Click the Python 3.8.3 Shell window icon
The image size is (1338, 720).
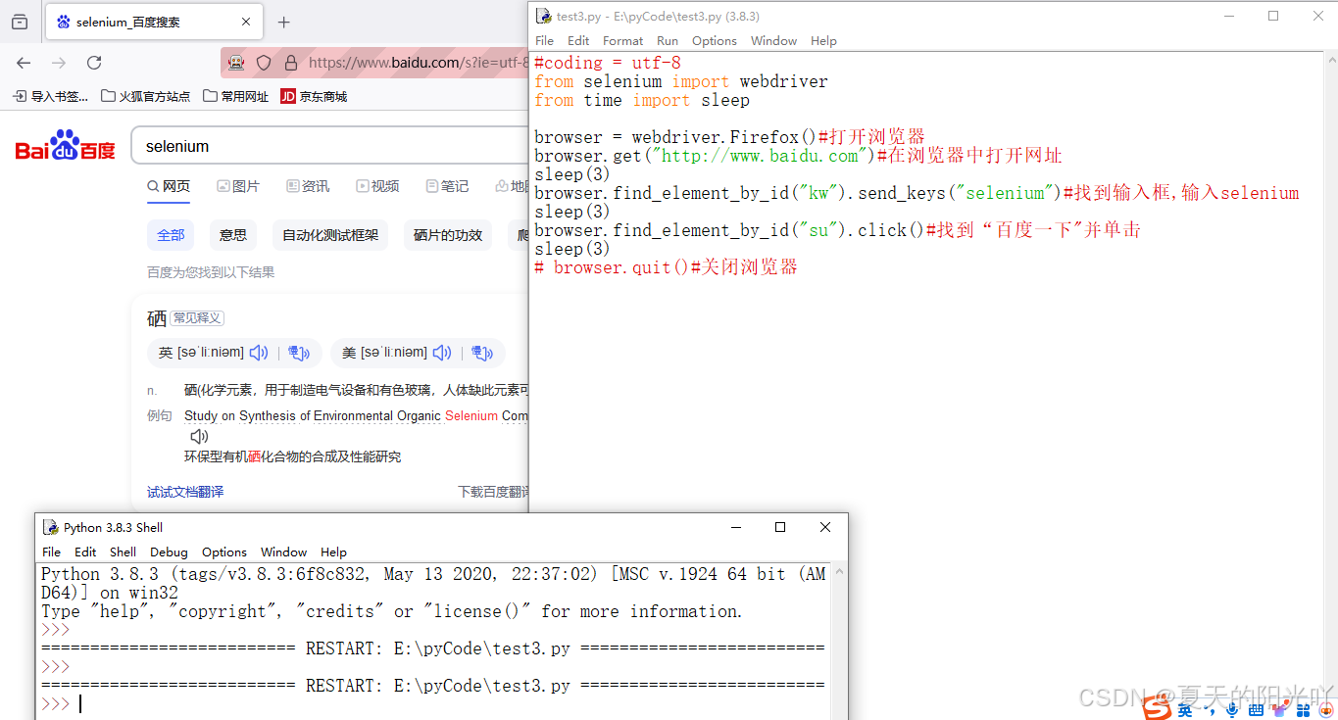coord(51,527)
